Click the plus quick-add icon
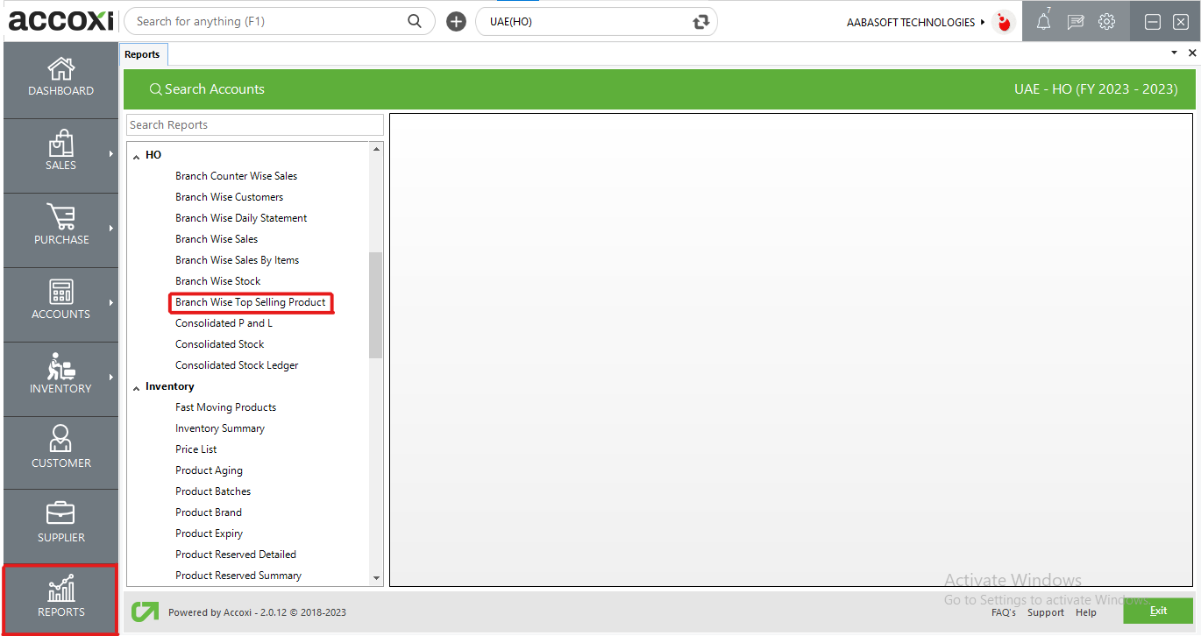Viewport: 1201px width, 636px height. [x=456, y=22]
